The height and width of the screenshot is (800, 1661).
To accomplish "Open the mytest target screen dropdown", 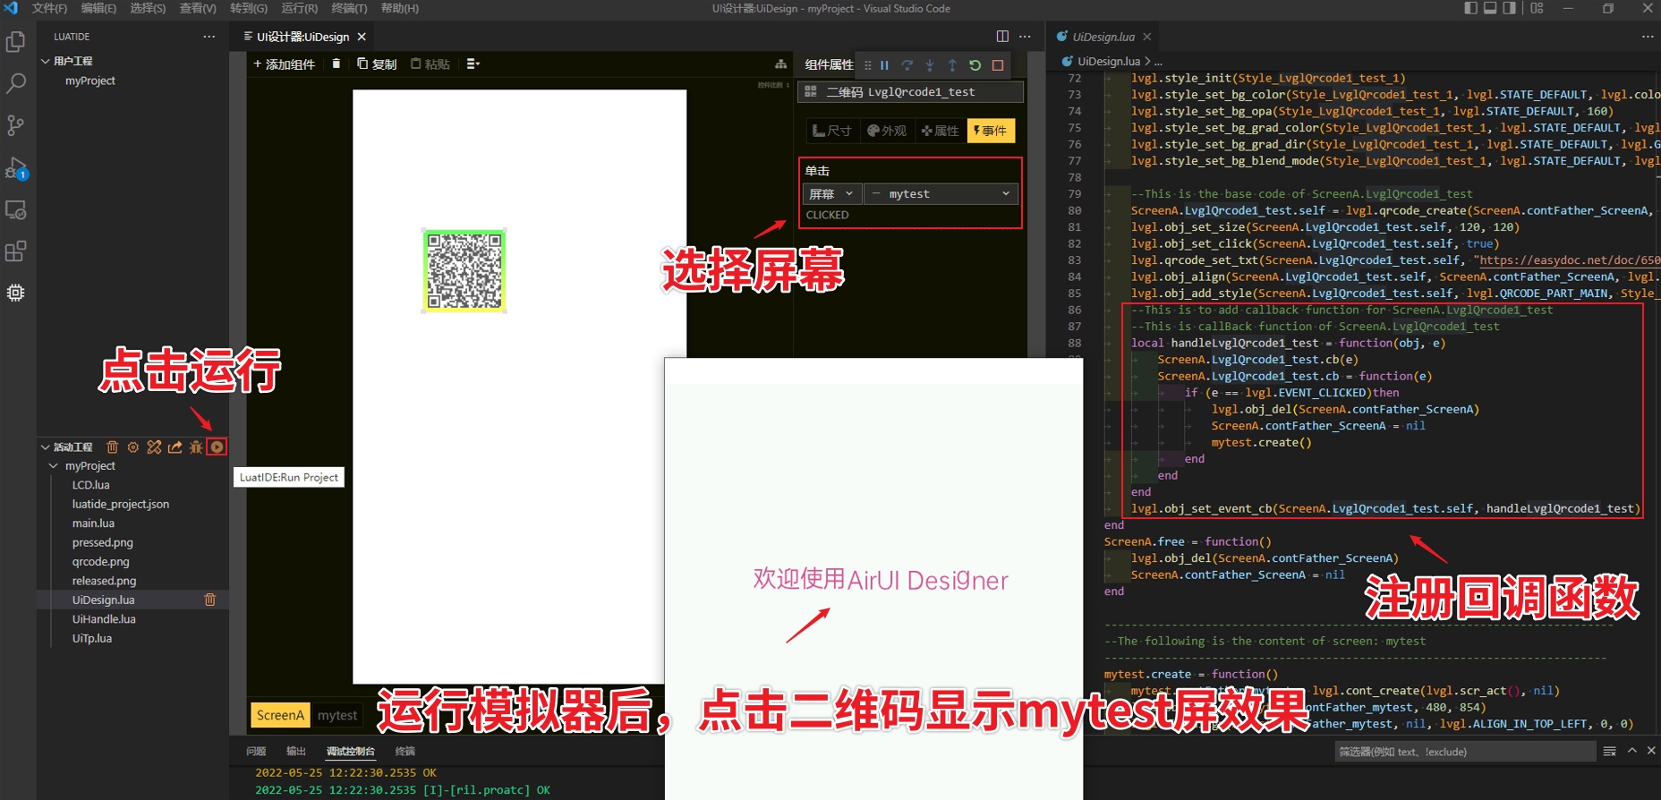I will tap(941, 194).
